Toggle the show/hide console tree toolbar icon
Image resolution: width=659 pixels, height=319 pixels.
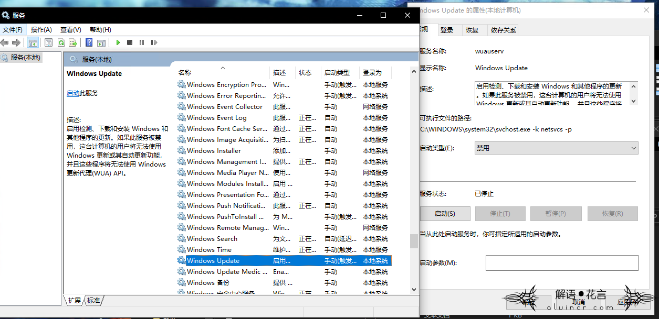pyautogui.click(x=33, y=42)
